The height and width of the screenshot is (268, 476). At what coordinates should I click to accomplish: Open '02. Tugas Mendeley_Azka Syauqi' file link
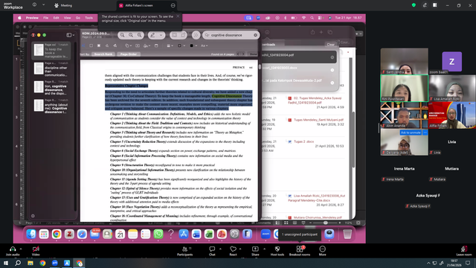click(315, 100)
